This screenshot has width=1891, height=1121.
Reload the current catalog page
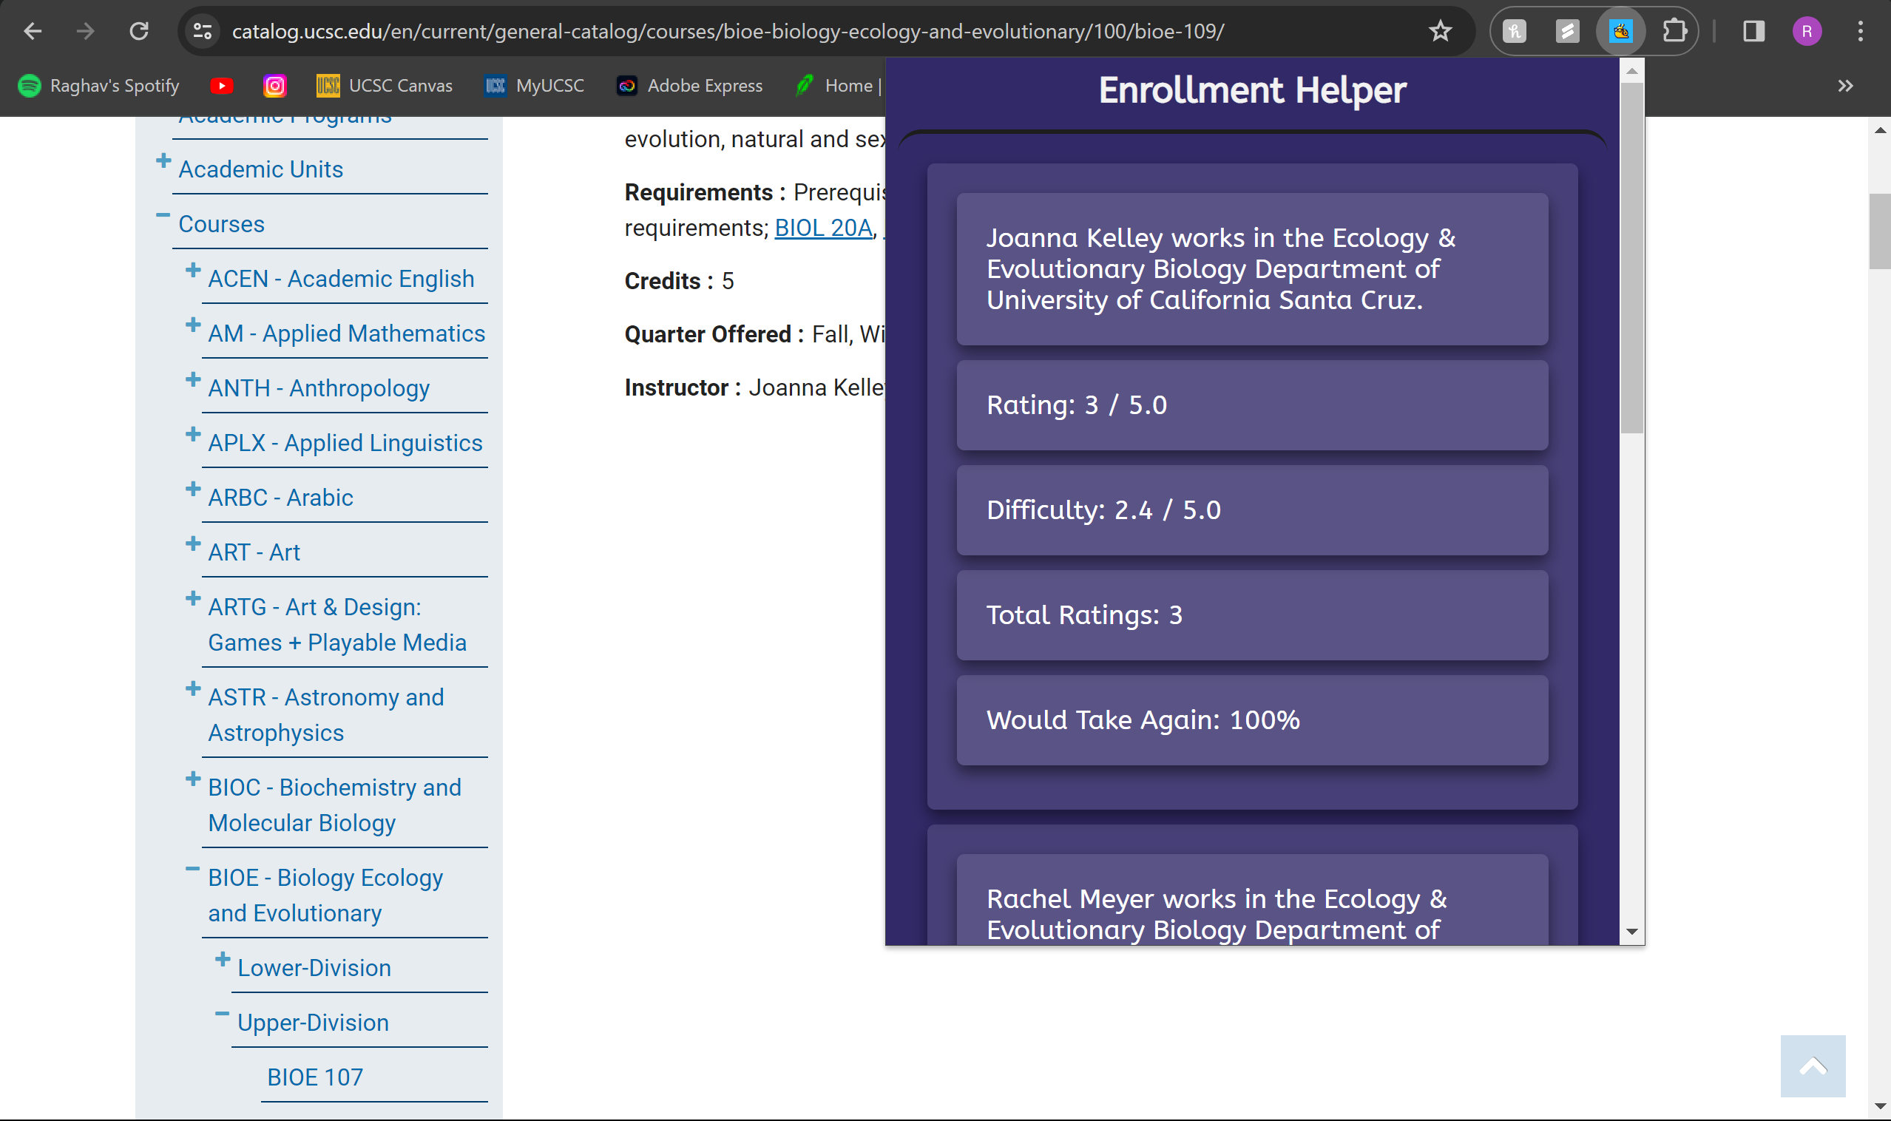(x=139, y=31)
